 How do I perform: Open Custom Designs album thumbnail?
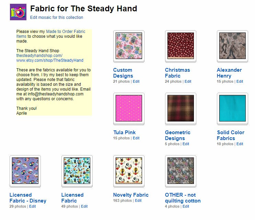[x=129, y=46]
